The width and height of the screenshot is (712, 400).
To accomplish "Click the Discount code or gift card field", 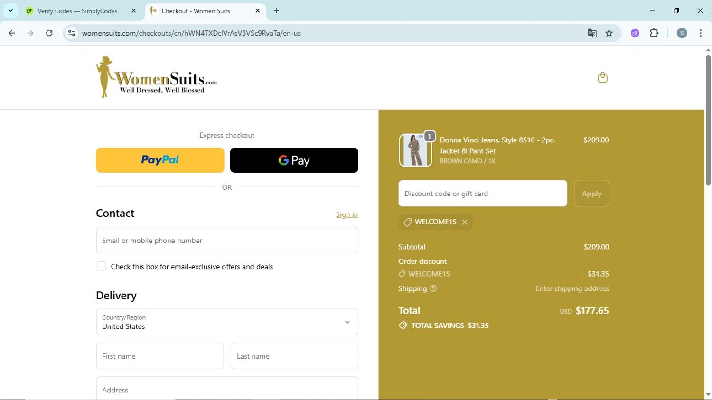I will 483,193.
